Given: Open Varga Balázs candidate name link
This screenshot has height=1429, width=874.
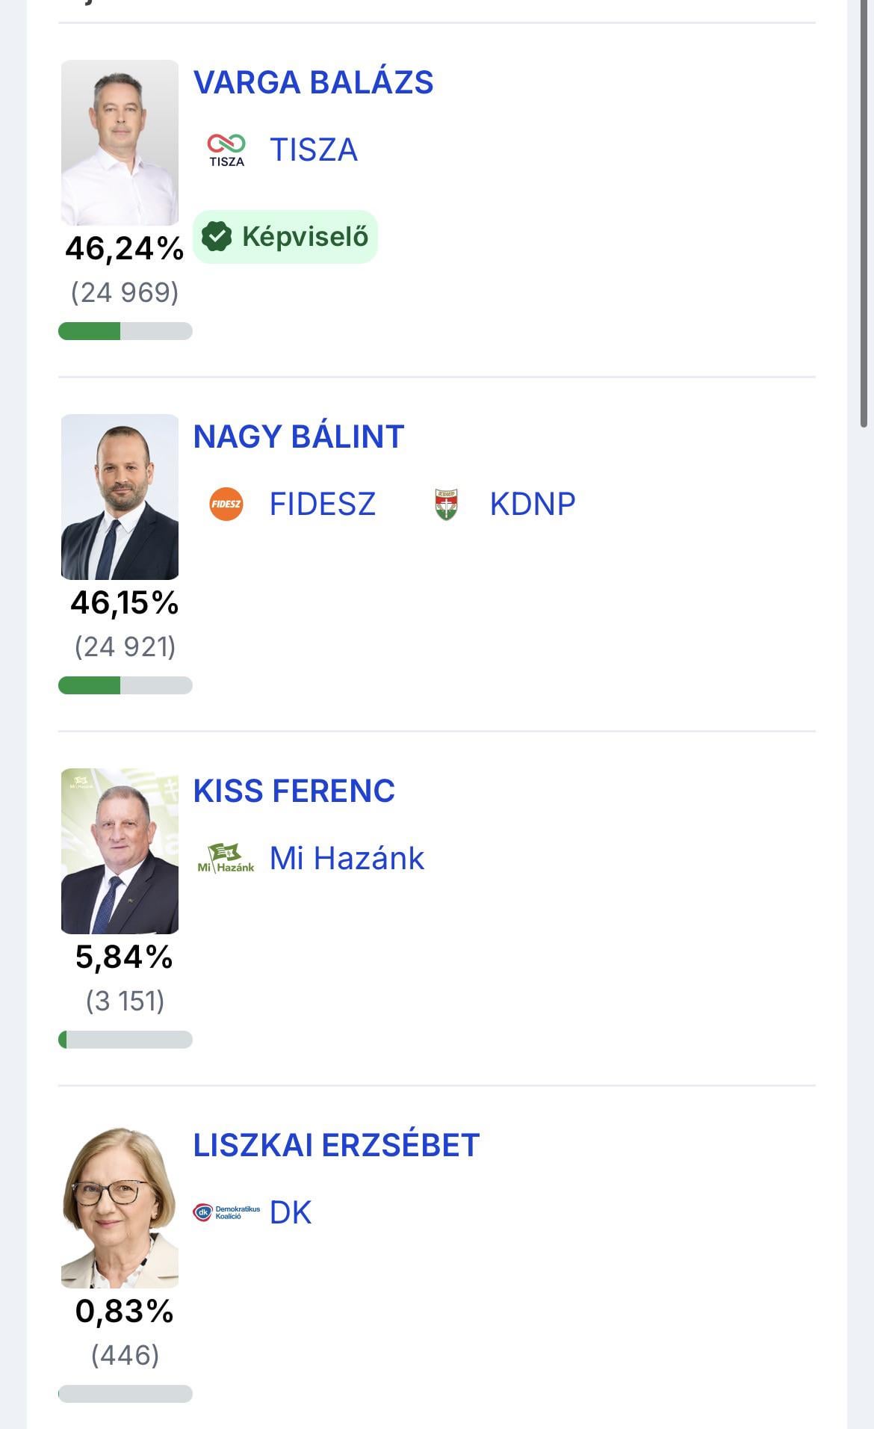Looking at the screenshot, I should tap(313, 82).
